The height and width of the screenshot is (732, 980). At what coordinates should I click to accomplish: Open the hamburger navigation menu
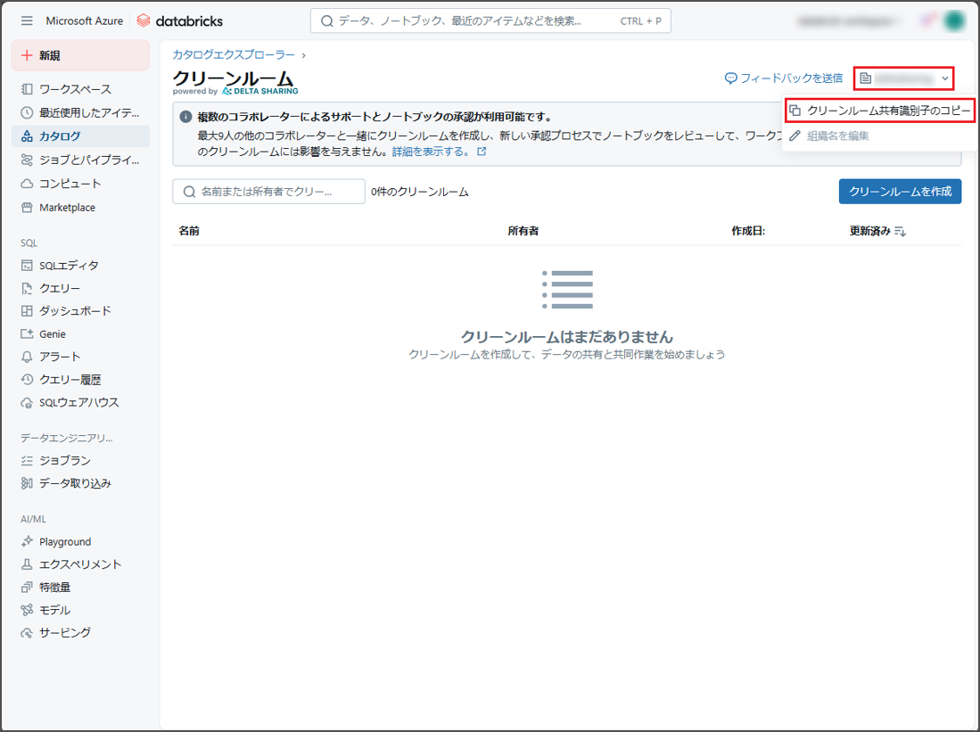click(27, 21)
